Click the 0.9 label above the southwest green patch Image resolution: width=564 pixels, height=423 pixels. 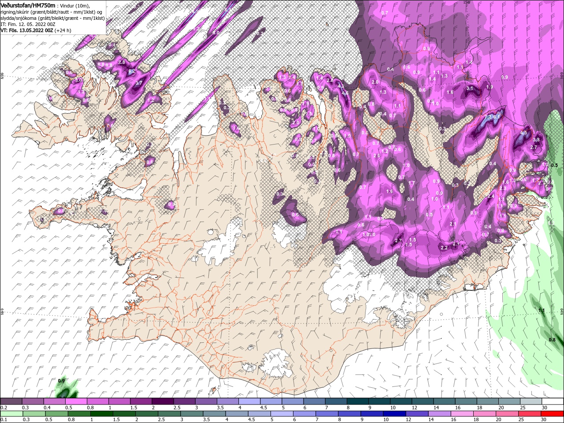(x=61, y=381)
